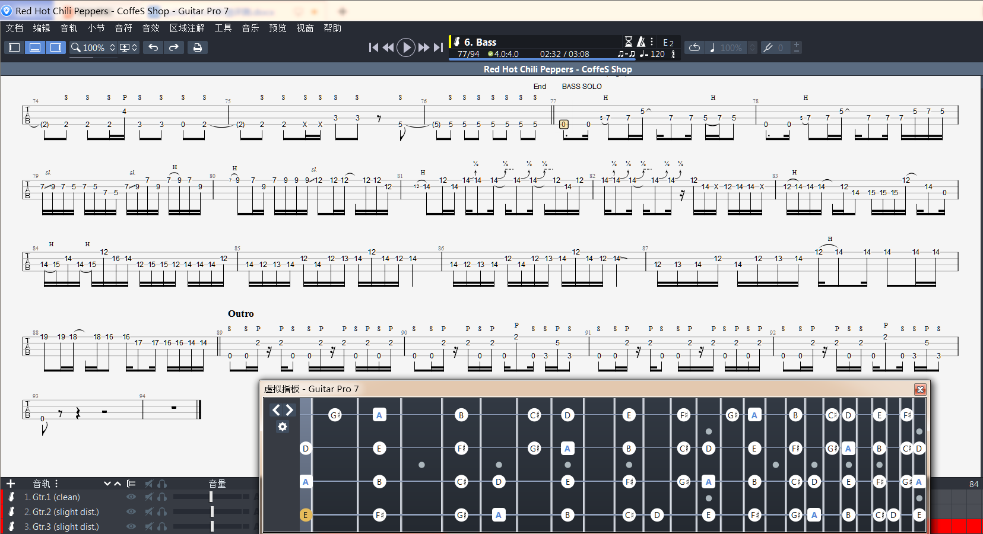Open the 工具 menu

point(223,28)
